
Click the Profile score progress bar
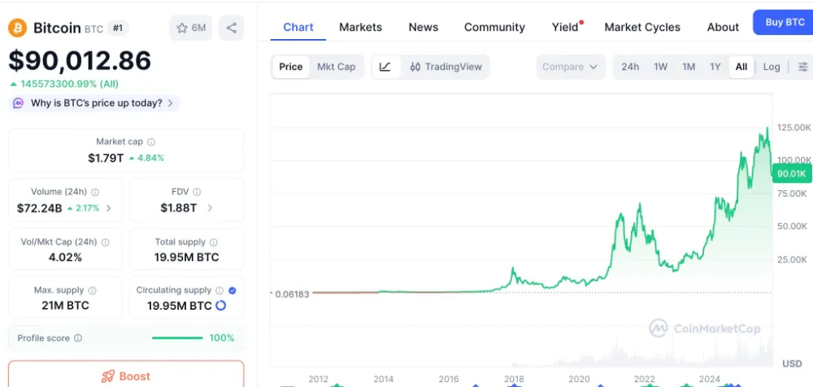[177, 338]
